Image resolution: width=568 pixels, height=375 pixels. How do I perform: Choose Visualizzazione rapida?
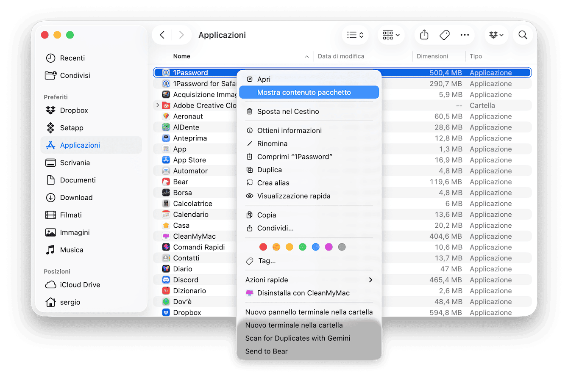click(x=309, y=196)
